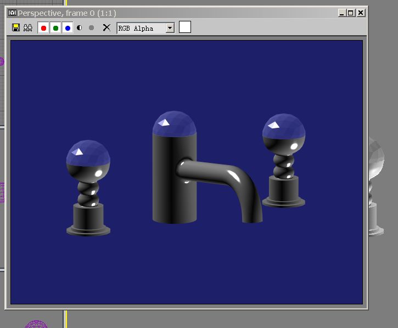Close the Perspective render window
Image resolution: width=398 pixels, height=328 pixels.
(360, 13)
